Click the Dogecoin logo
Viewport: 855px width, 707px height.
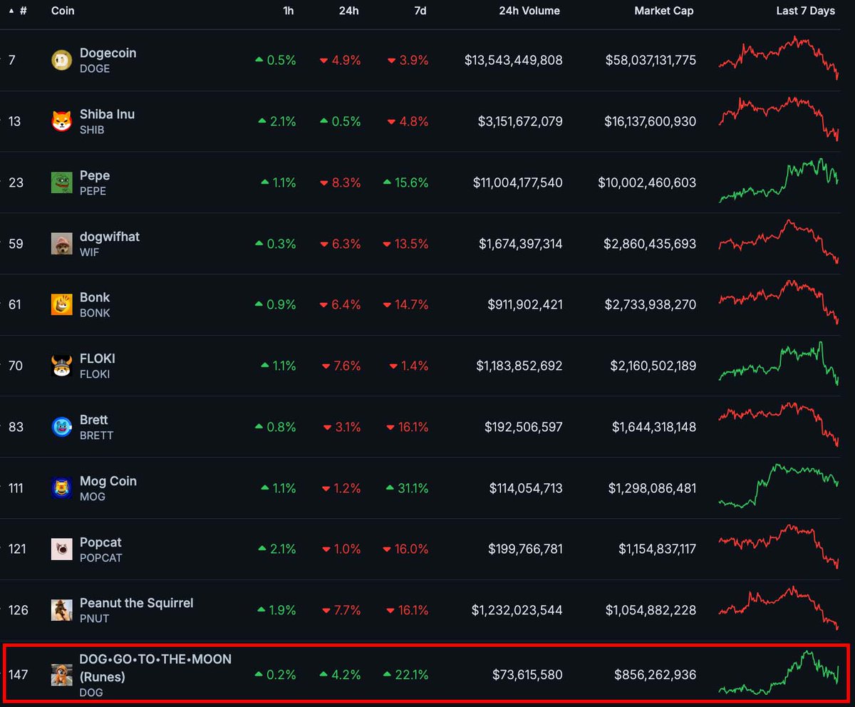(x=61, y=60)
